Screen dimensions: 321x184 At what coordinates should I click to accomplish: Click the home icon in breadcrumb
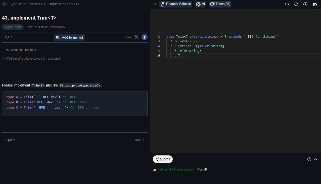pyautogui.click(x=4, y=4)
